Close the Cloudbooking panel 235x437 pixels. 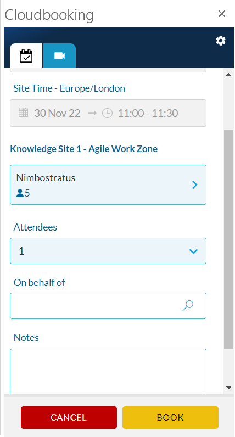222,14
